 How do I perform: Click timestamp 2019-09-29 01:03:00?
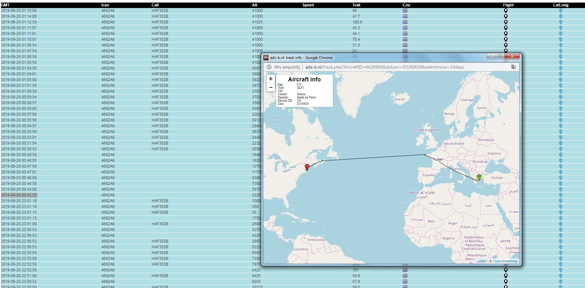pyautogui.click(x=19, y=80)
